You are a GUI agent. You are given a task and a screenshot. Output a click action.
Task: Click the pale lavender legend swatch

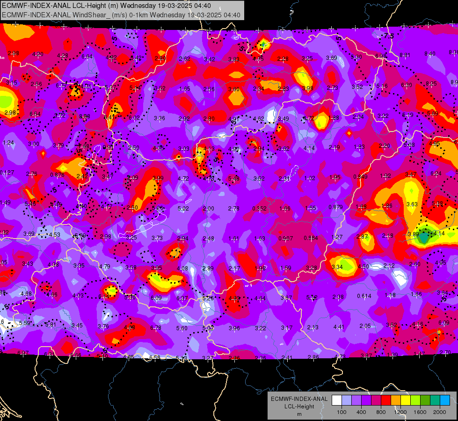tap(346, 400)
